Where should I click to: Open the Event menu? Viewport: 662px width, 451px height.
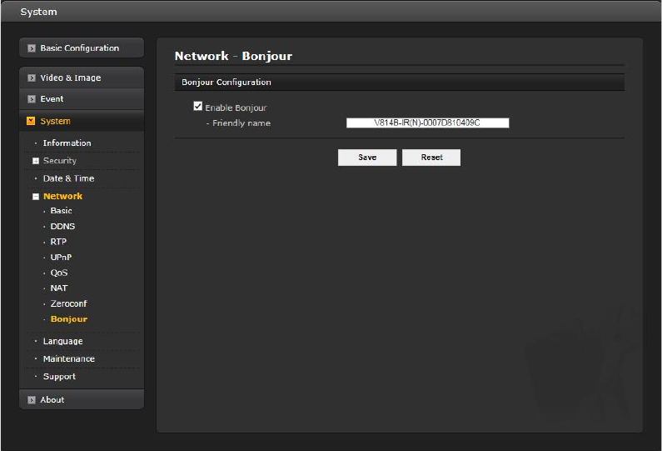82,99
